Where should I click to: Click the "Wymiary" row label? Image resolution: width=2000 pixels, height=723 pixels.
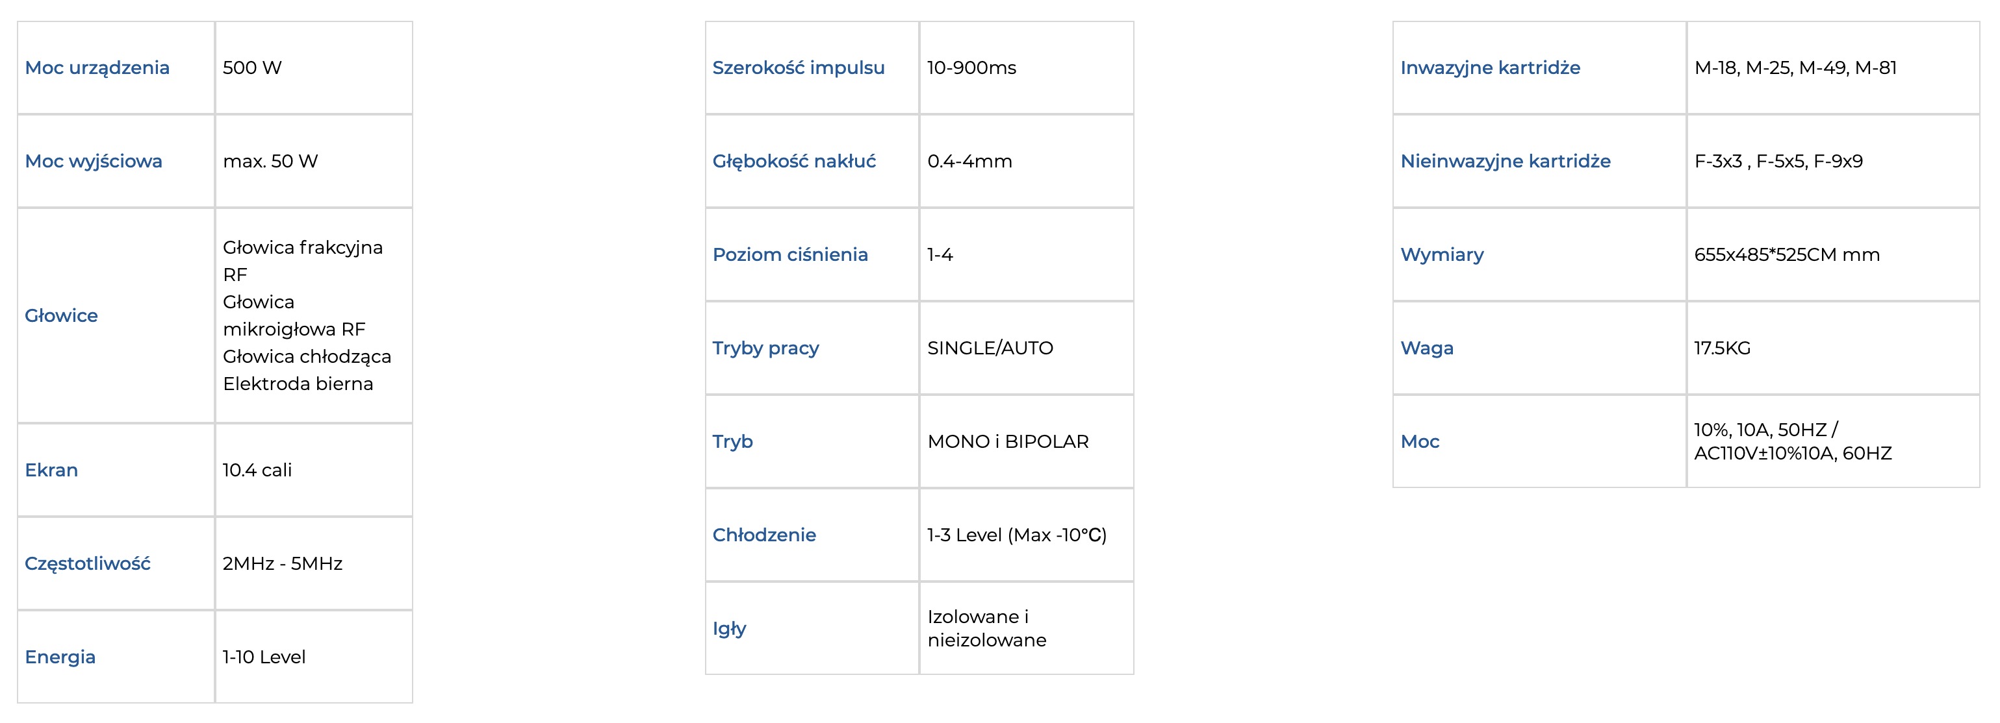(x=1442, y=255)
